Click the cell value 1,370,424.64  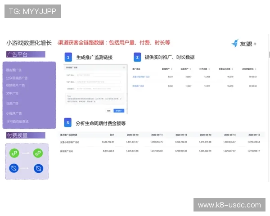point(254,142)
